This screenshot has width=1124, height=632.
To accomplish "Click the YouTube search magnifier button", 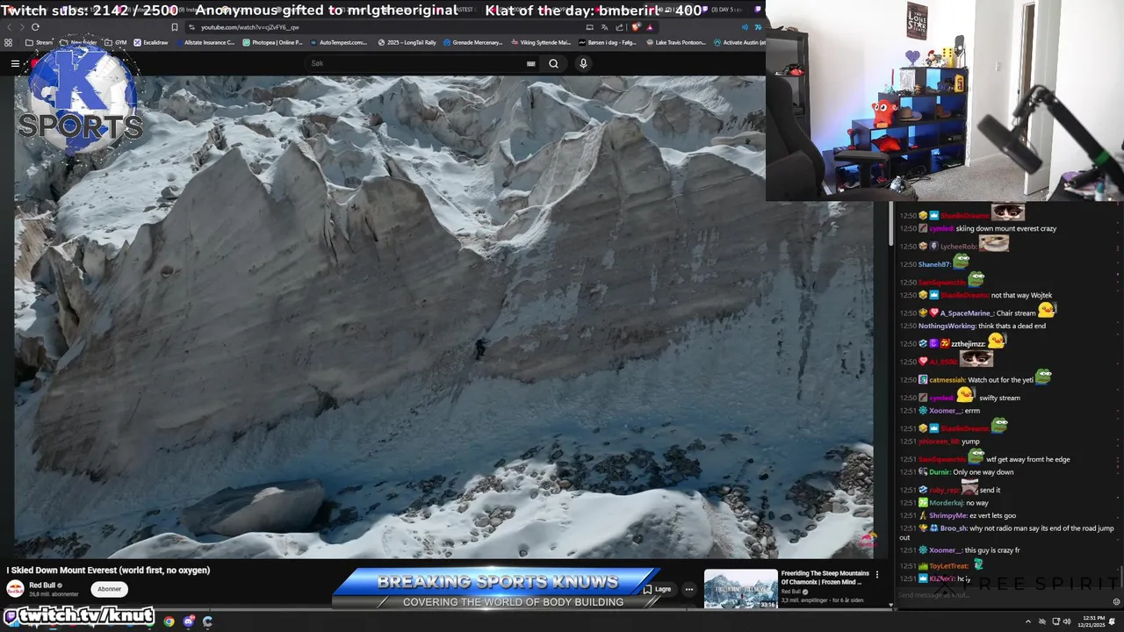I will (553, 63).
